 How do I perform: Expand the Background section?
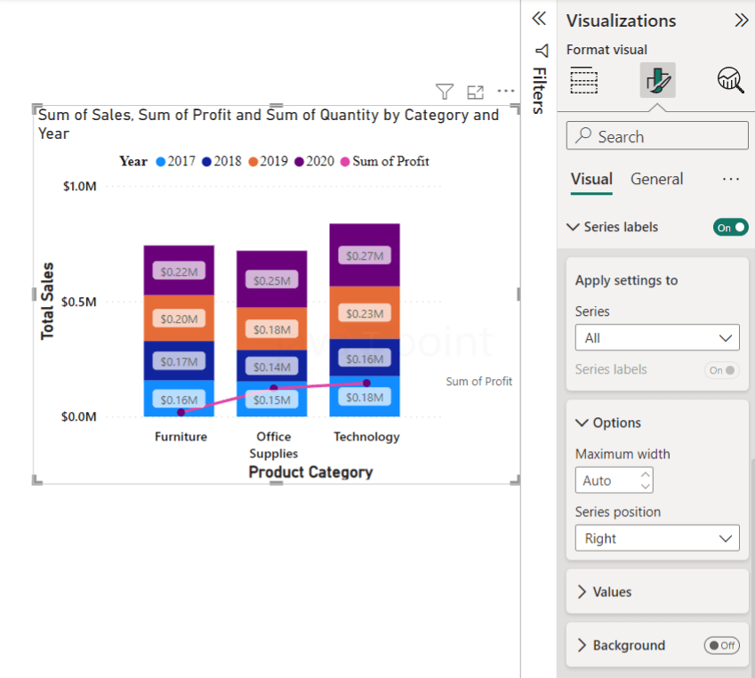click(582, 645)
